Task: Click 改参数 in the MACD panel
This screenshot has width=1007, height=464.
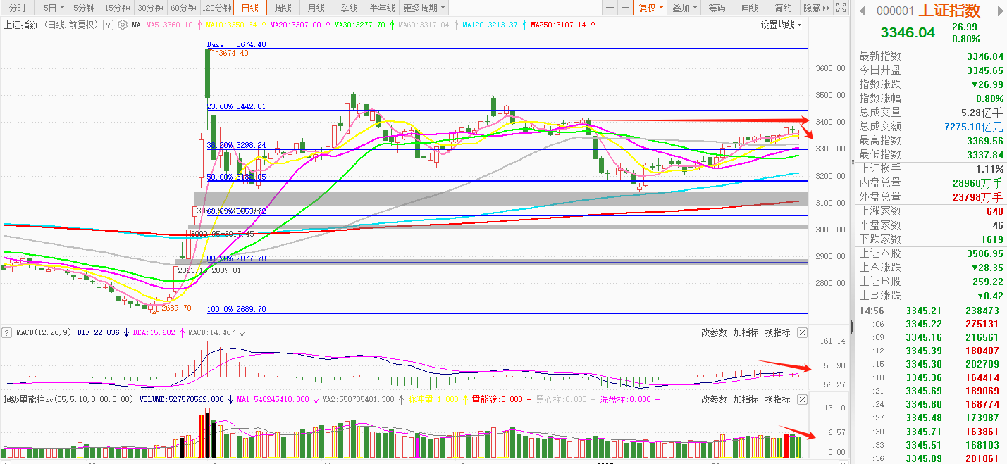Action: 714,332
